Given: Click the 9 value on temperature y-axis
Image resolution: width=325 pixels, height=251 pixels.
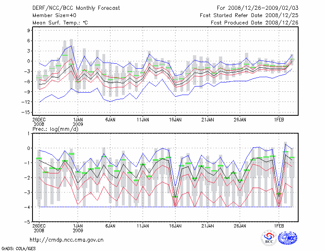Looking at the screenshot, I should [29, 30].
